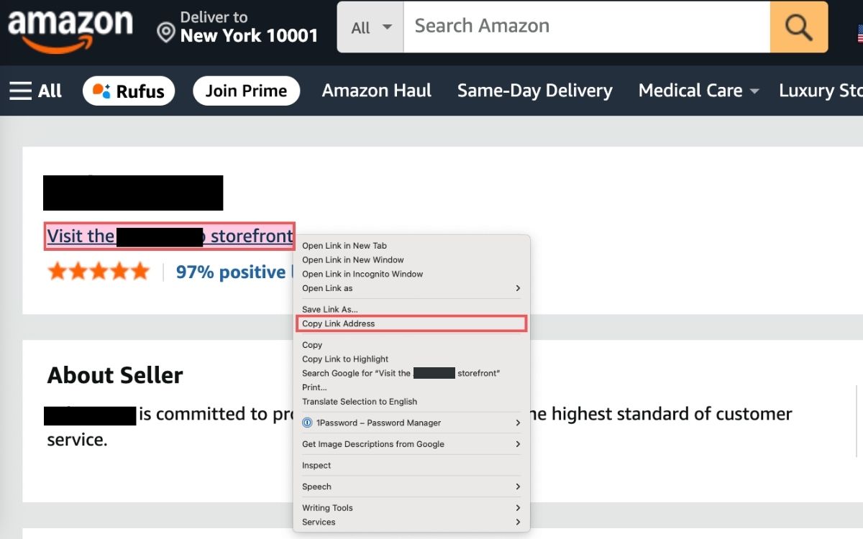Screen dimensions: 863x539
Task: Click the 1Password icon in context menu
Action: tap(307, 423)
